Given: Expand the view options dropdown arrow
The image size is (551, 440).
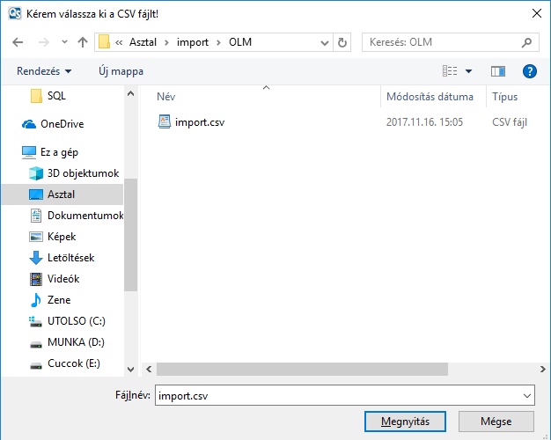Looking at the screenshot, I should pyautogui.click(x=468, y=71).
